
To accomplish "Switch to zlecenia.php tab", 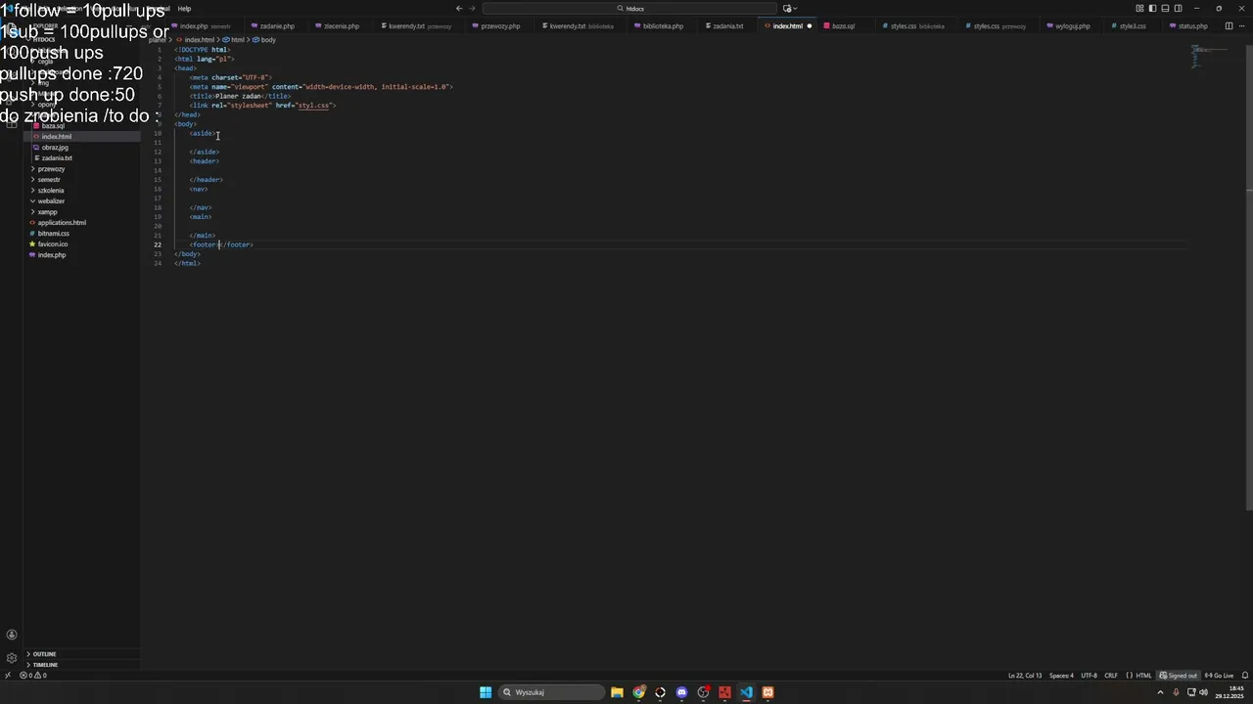I will pyautogui.click(x=341, y=26).
